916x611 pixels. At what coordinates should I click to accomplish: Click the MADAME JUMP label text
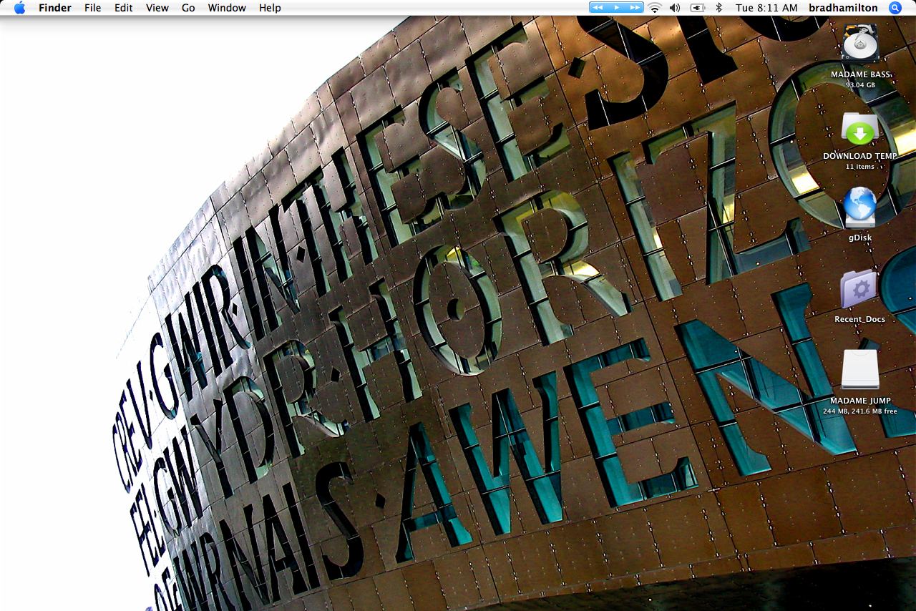(x=860, y=401)
